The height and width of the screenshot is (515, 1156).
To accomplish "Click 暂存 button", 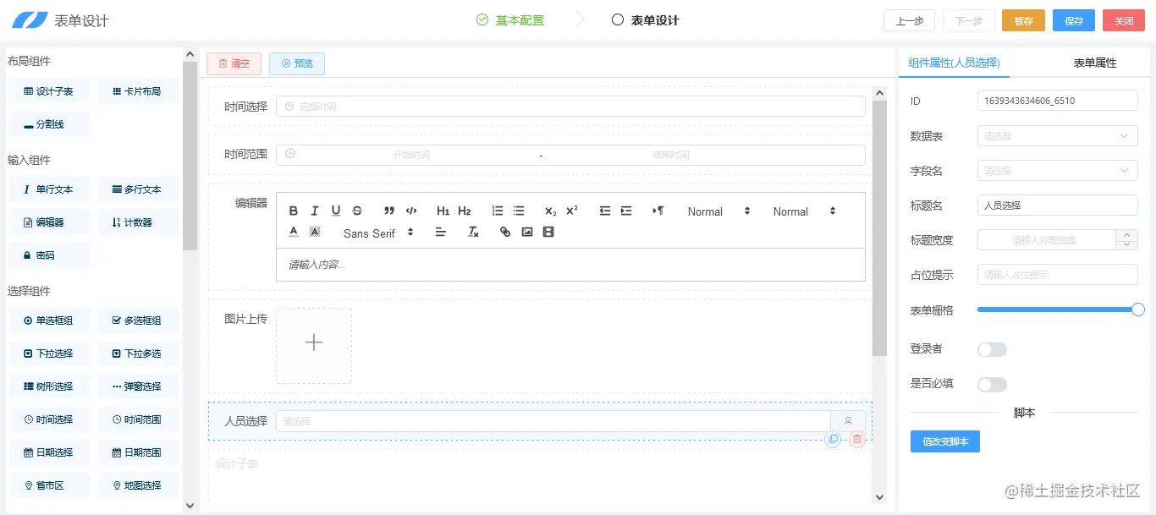I will coord(1023,21).
